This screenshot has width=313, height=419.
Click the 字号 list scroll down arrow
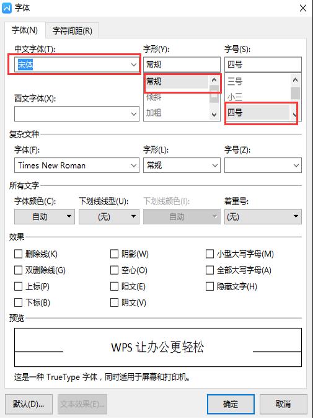point(295,115)
